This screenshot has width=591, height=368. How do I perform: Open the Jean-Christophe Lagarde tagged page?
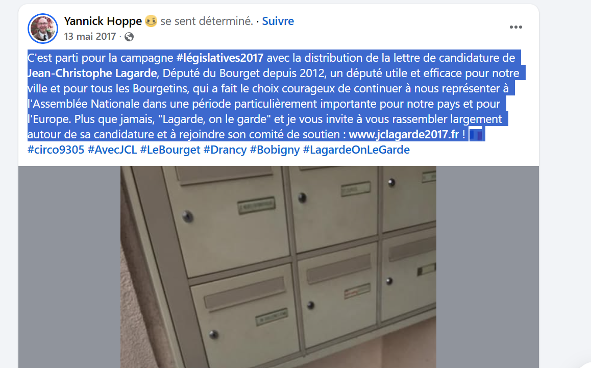click(92, 73)
